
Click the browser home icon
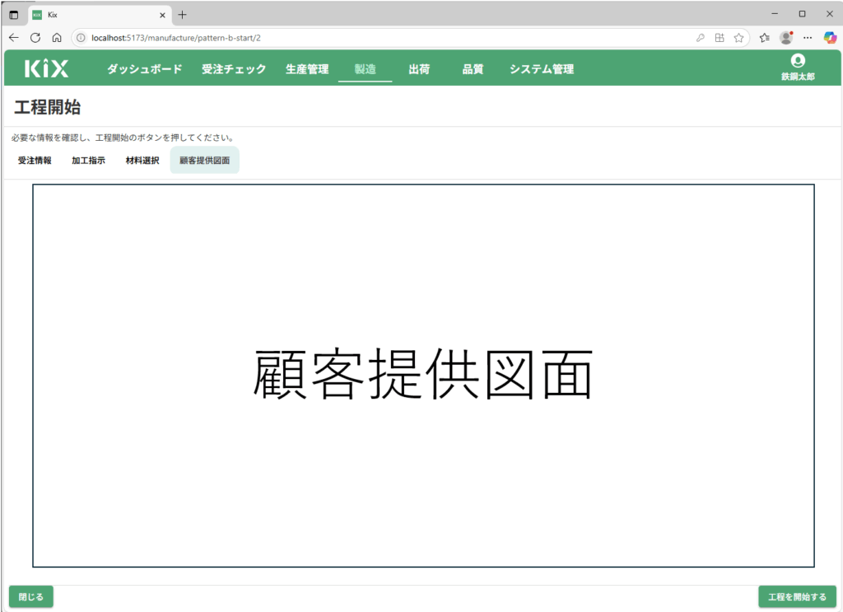pos(57,38)
